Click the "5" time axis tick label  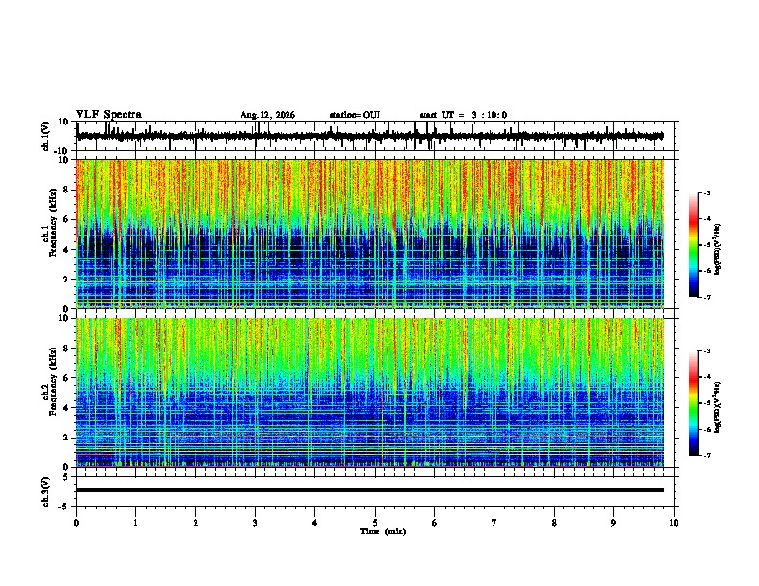(375, 523)
